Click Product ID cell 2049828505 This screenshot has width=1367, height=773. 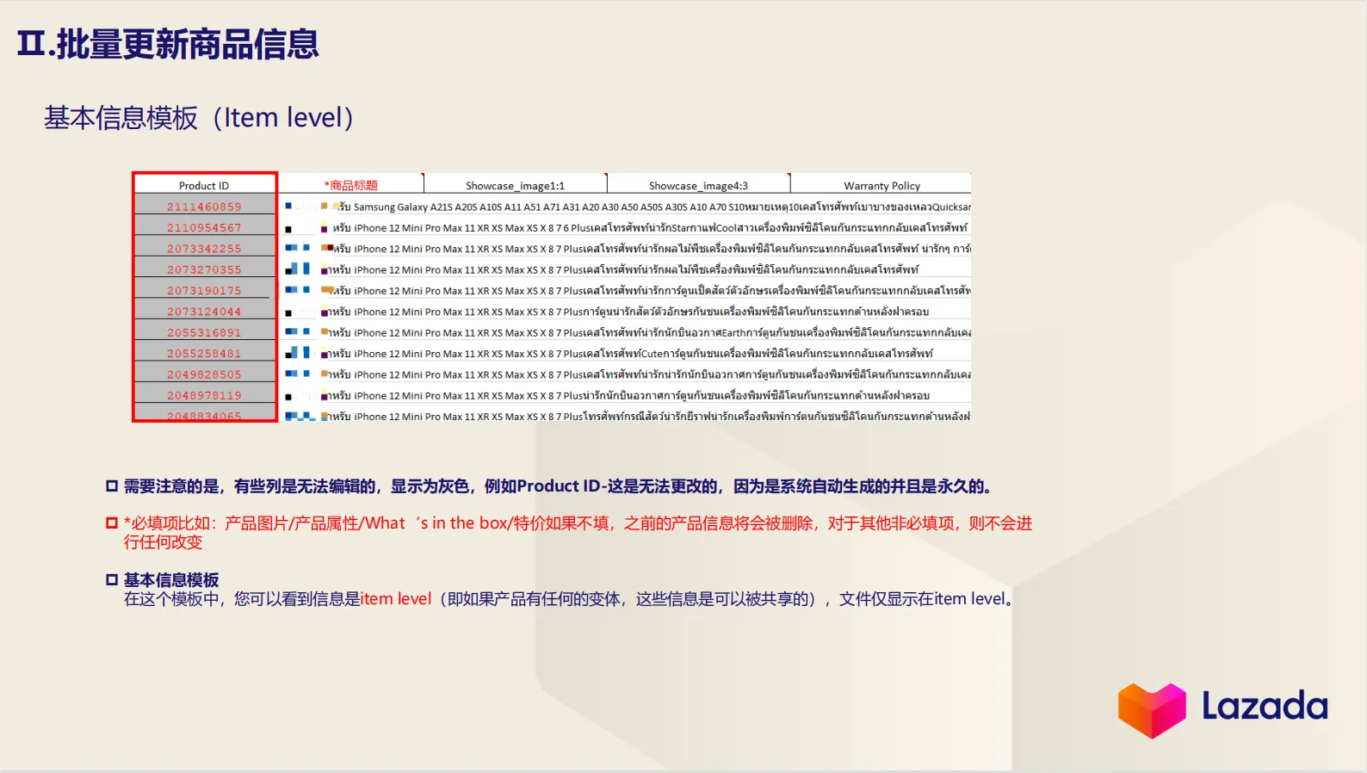pos(204,374)
